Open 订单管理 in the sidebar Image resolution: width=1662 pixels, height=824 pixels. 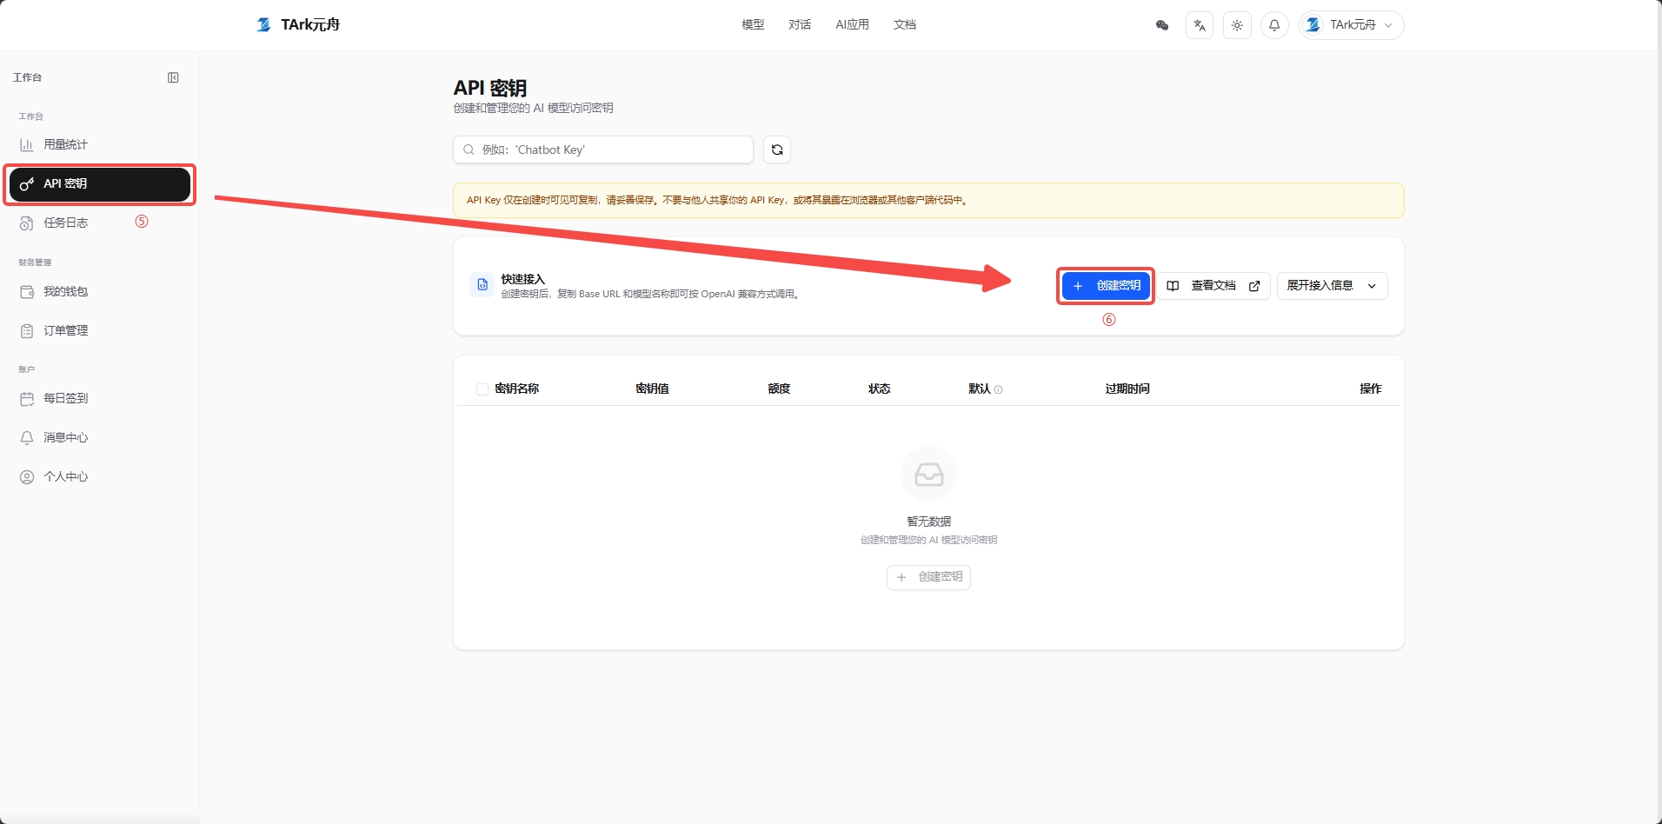click(100, 330)
